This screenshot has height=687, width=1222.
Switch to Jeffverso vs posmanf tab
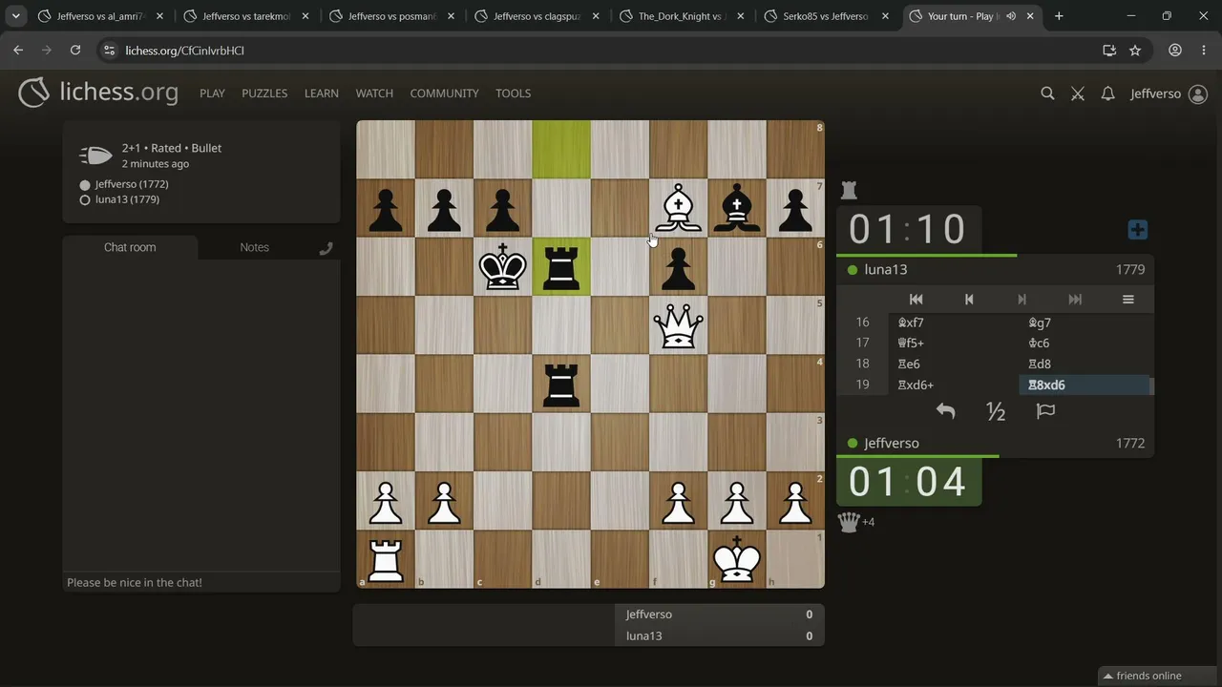391,16
